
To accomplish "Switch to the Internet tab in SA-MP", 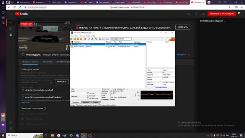I will pyautogui.click(x=86, y=102).
